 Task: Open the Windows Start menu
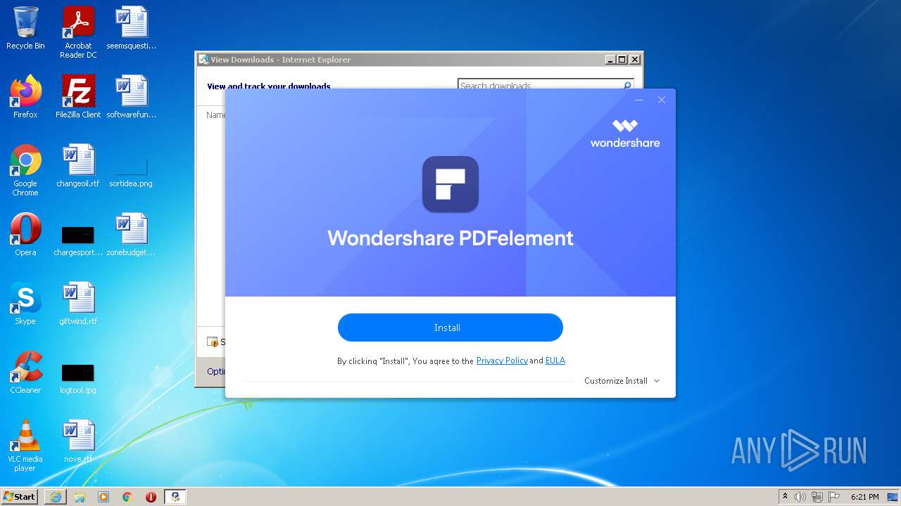pos(20,497)
